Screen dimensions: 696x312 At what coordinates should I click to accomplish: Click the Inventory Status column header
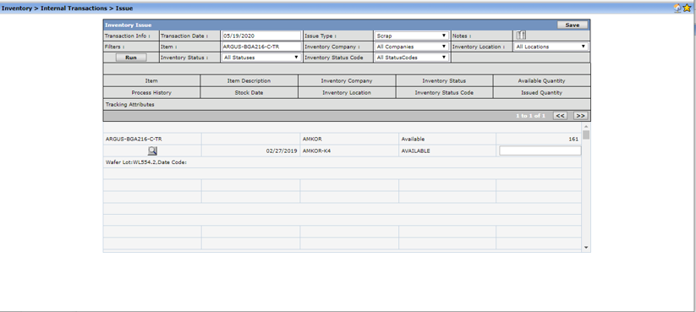click(444, 81)
